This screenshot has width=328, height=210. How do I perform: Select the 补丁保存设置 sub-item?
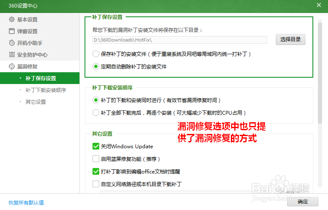point(40,78)
